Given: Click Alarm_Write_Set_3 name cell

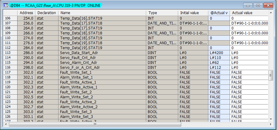Looking at the screenshot, I should point(102,117).
